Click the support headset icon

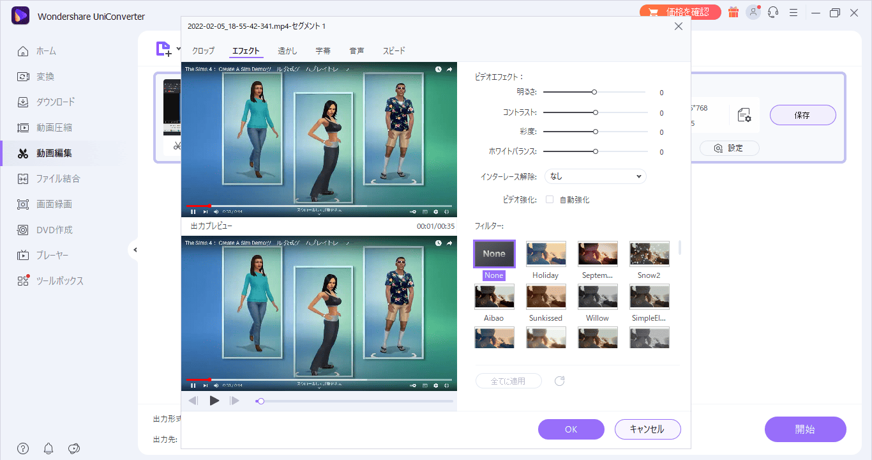point(774,12)
